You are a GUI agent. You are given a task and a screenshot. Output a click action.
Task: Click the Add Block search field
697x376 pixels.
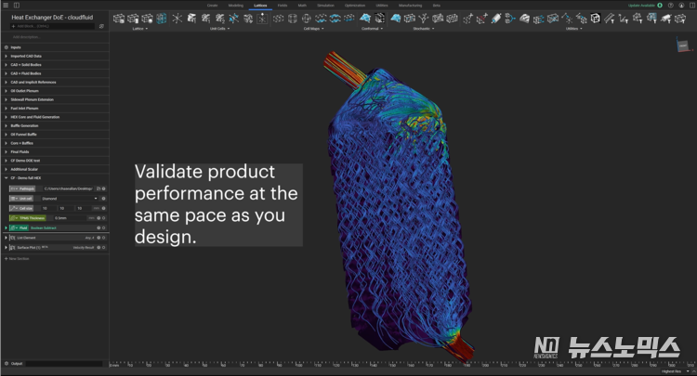pyautogui.click(x=52, y=26)
